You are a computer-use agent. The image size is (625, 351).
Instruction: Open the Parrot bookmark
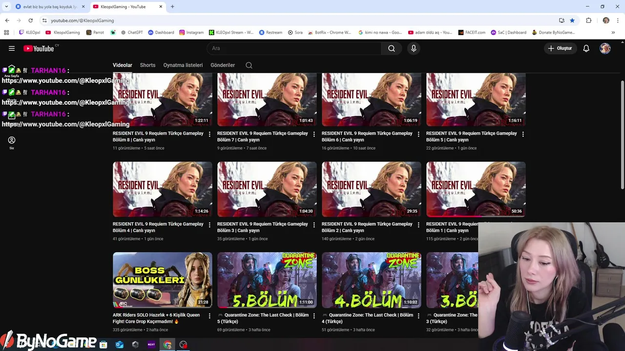tap(95, 33)
